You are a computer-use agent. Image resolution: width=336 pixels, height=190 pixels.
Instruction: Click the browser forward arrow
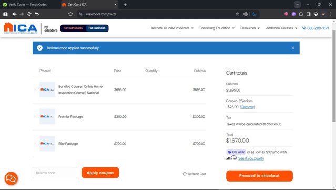22,14
